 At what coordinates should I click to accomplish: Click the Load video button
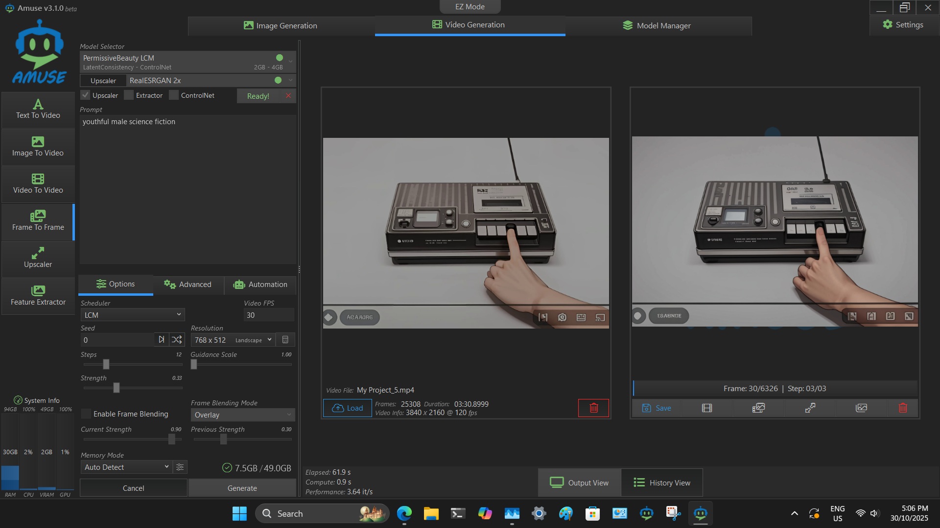[x=347, y=408]
